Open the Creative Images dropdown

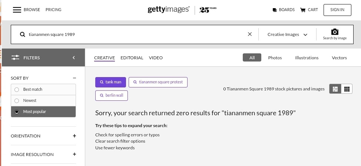pyautogui.click(x=287, y=34)
